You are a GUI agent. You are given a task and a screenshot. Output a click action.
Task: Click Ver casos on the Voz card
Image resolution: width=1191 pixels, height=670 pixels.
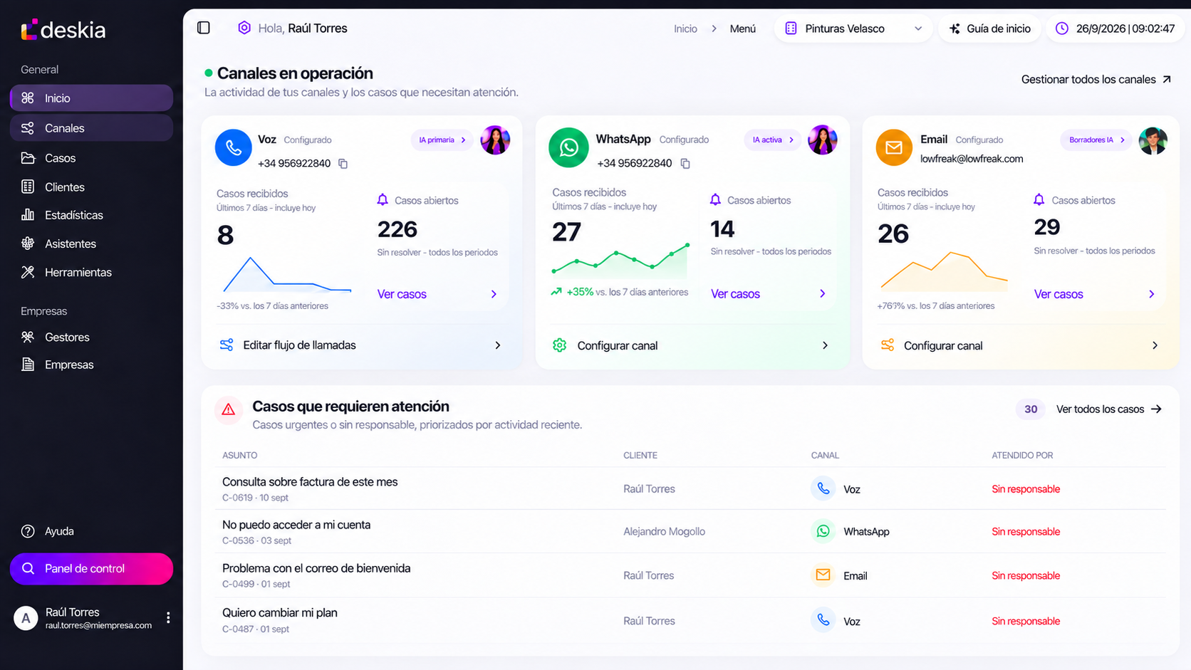pyautogui.click(x=437, y=294)
